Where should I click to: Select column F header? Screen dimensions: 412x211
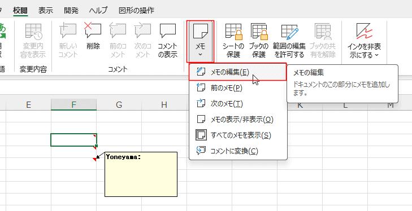click(74, 105)
